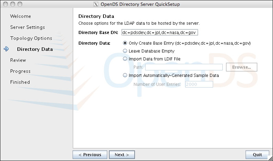Click the window resize grip corner
This screenshot has width=273, height=161.
click(x=270, y=158)
